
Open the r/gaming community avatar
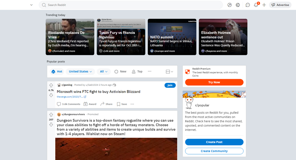59,85
